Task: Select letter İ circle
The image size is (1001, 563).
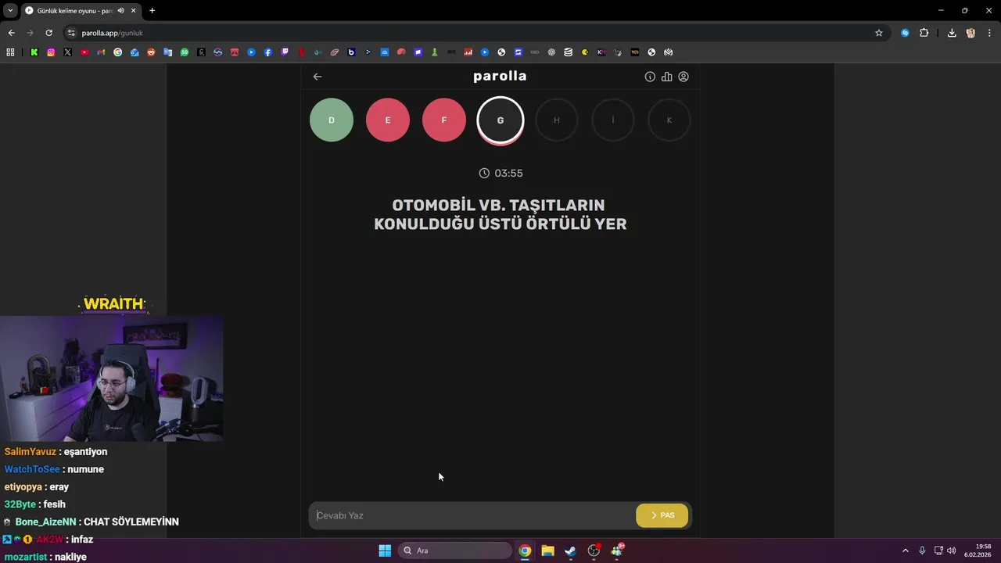Action: pyautogui.click(x=613, y=120)
